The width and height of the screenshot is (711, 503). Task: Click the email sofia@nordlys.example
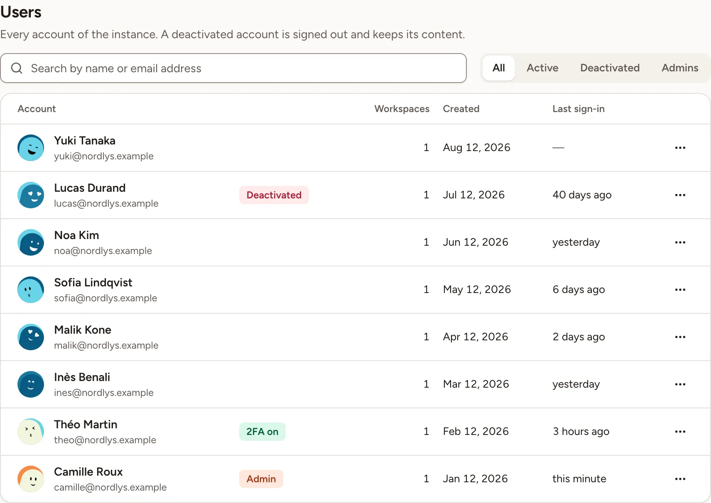point(105,298)
